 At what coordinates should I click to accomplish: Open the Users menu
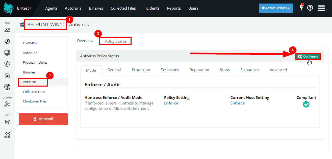193,8
